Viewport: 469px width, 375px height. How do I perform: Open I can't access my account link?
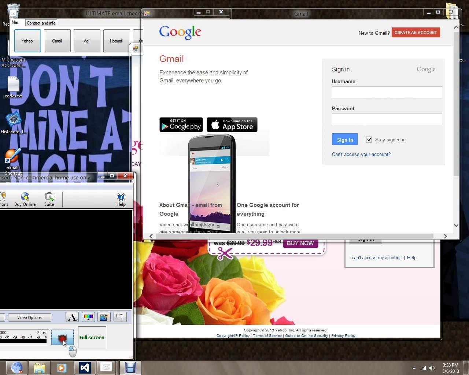[x=375, y=258]
